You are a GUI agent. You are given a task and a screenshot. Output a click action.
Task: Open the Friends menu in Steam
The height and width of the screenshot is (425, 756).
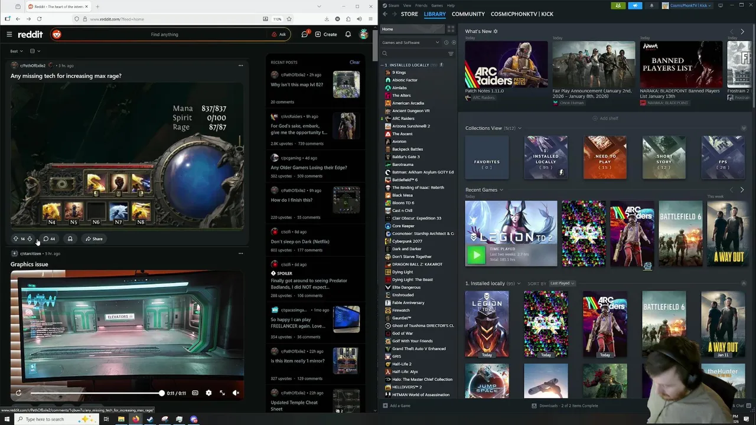[x=422, y=5]
